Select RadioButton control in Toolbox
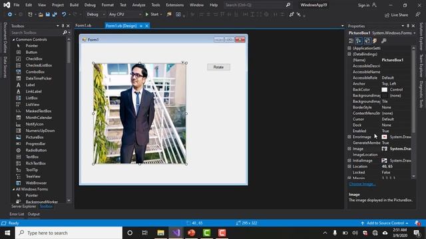 pyautogui.click(x=36, y=151)
